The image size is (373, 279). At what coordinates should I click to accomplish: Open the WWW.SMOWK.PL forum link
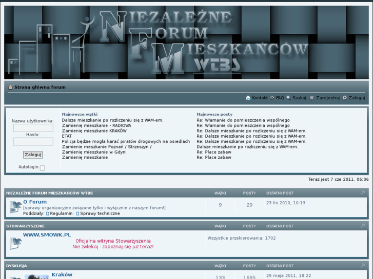(47, 235)
